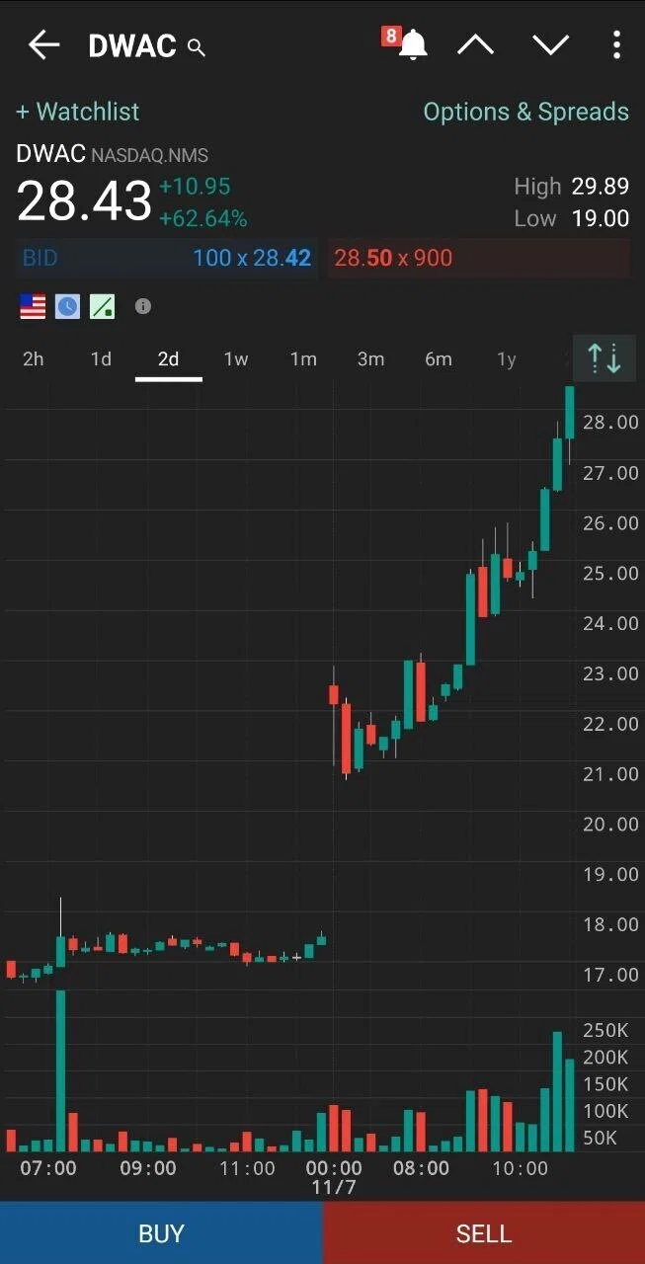Tap the US flag icon
This screenshot has width=645, height=1264.
click(33, 306)
